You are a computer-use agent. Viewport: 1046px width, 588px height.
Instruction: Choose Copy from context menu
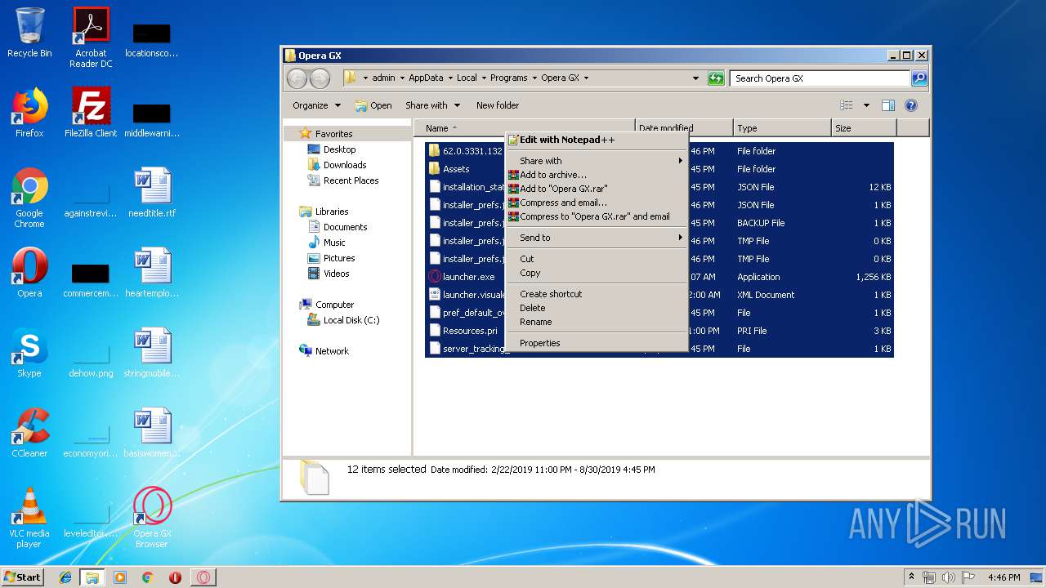595,273
